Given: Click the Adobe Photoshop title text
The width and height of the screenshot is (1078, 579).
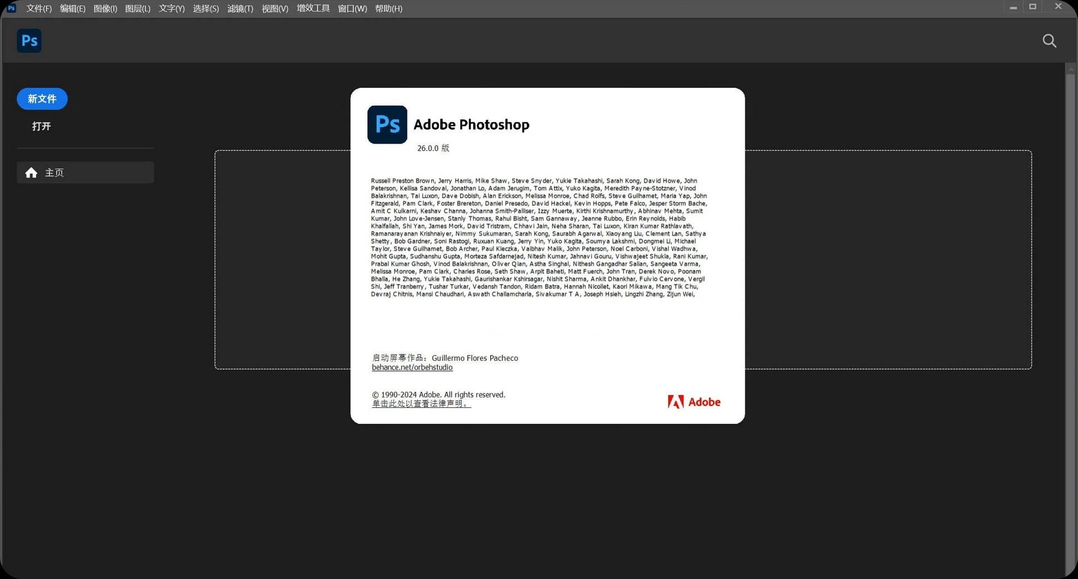Looking at the screenshot, I should coord(471,124).
